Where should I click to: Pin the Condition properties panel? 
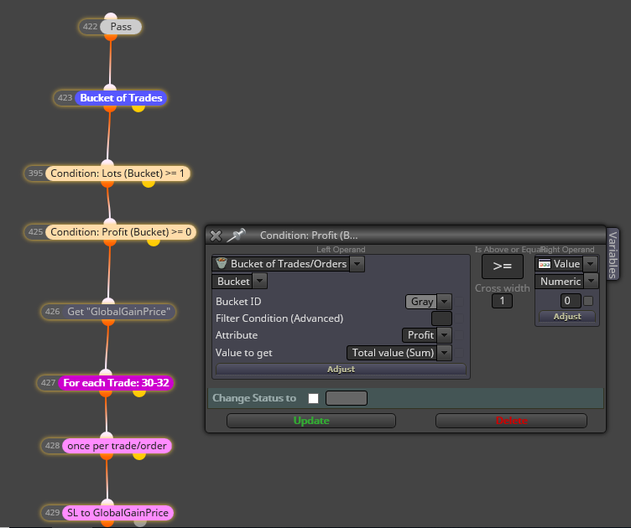pos(236,235)
